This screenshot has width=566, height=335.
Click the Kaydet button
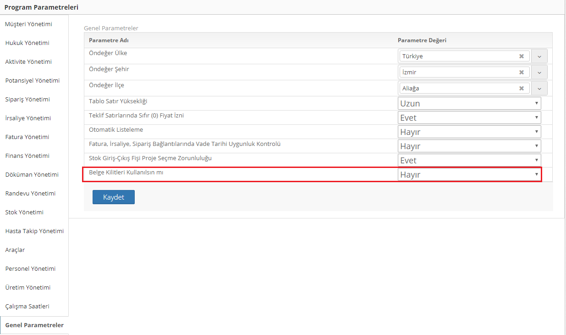pos(113,197)
